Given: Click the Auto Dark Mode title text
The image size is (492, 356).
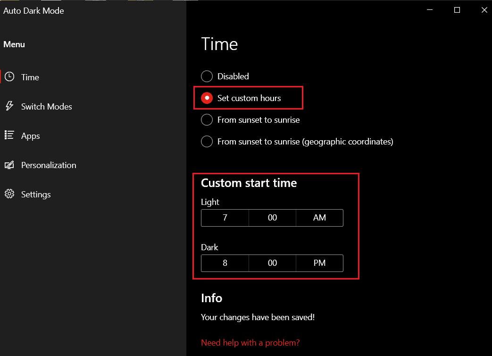Looking at the screenshot, I should 33,10.
